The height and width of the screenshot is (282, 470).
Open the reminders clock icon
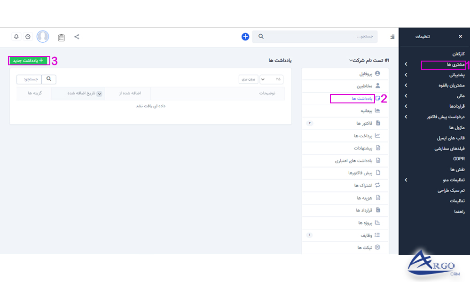(x=27, y=36)
